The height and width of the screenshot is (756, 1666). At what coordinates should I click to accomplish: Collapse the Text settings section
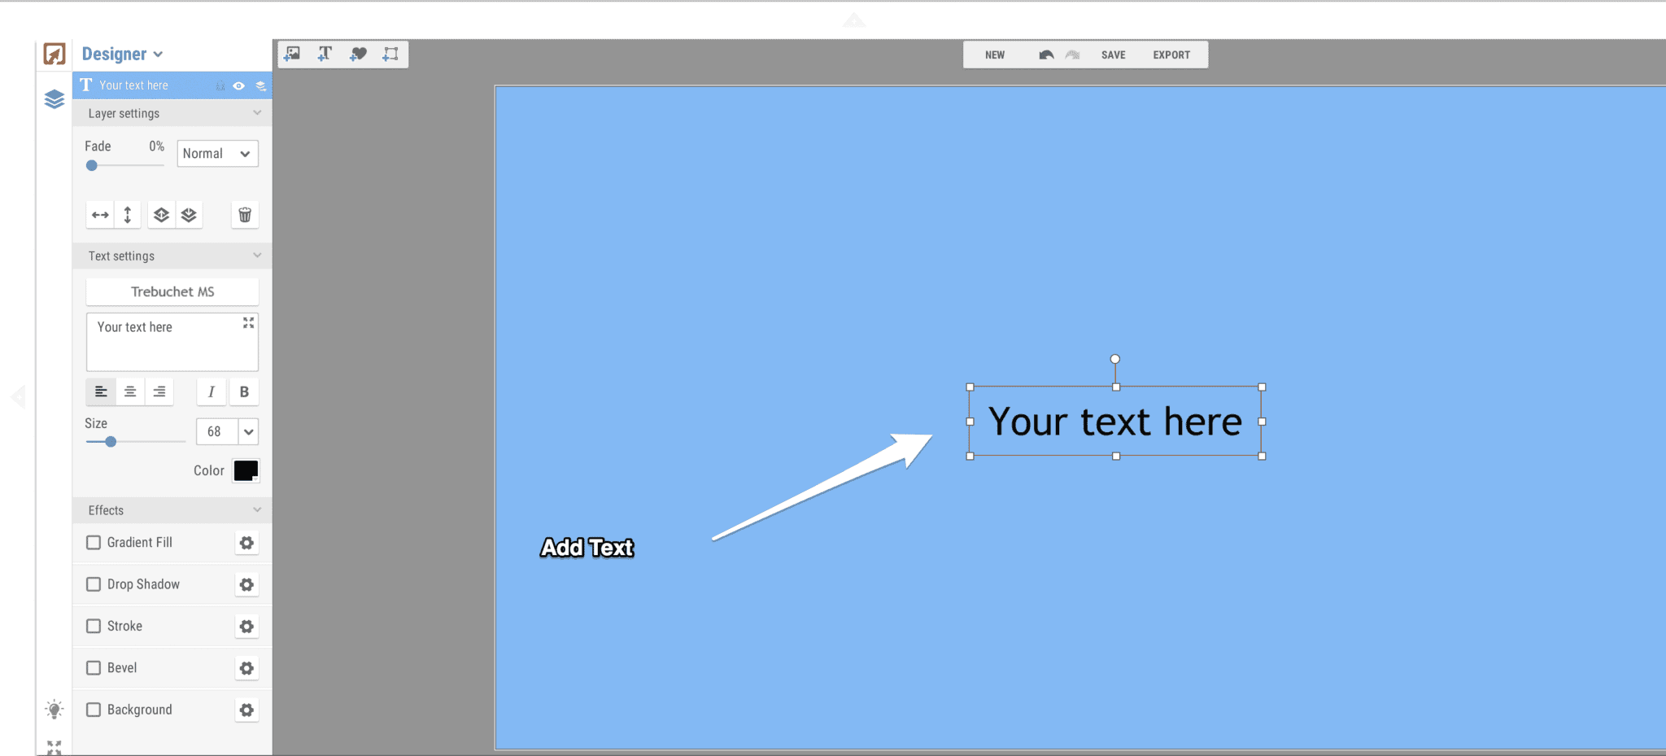(258, 255)
